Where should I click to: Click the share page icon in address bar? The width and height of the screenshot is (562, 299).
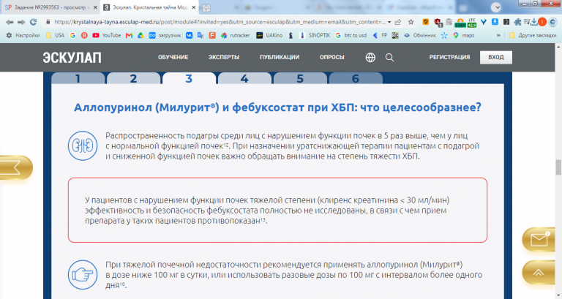[398, 22]
